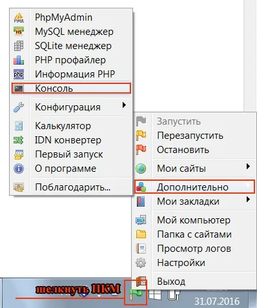Open Папка с сайтами folder icon
Viewport: 257px width, 308px height.
[x=141, y=234]
